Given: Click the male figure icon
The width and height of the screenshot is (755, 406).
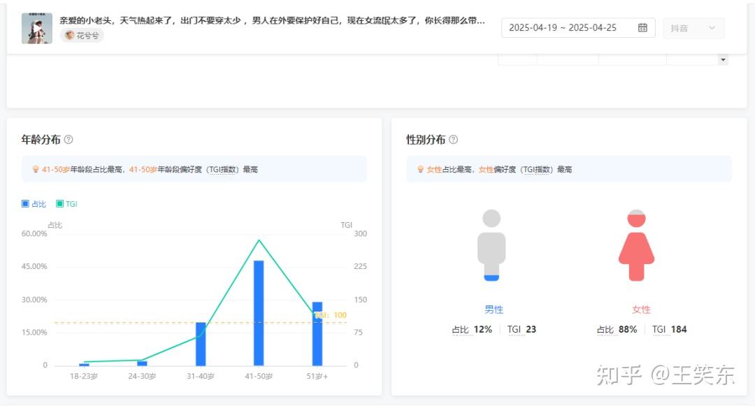Looking at the screenshot, I should 491,245.
